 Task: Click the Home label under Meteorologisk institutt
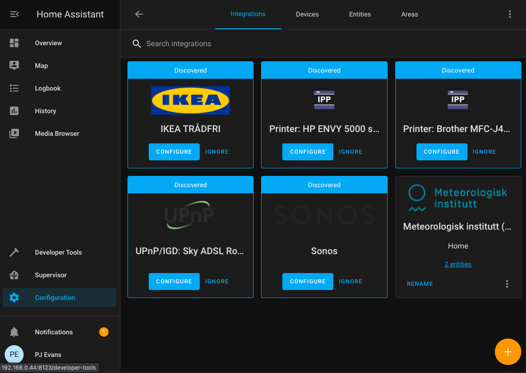[x=458, y=246]
